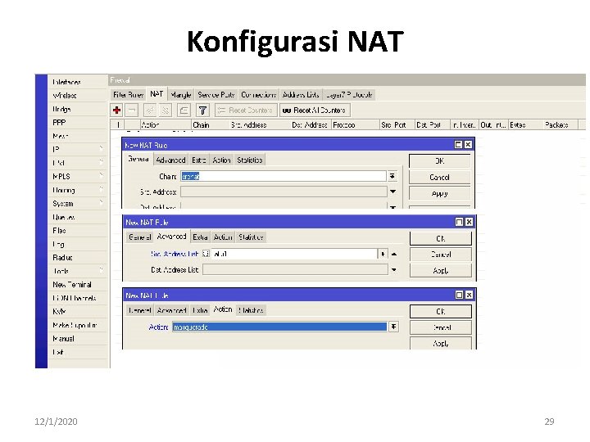Viewport: 590px width, 442px height.
Task: Open Manual in the sidebar
Action: [64, 339]
